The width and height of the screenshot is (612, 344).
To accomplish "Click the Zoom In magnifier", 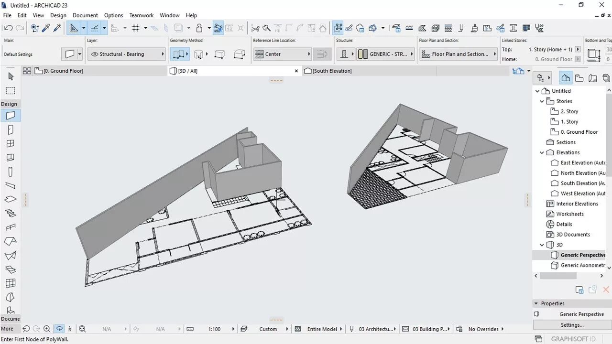I will 47,329.
